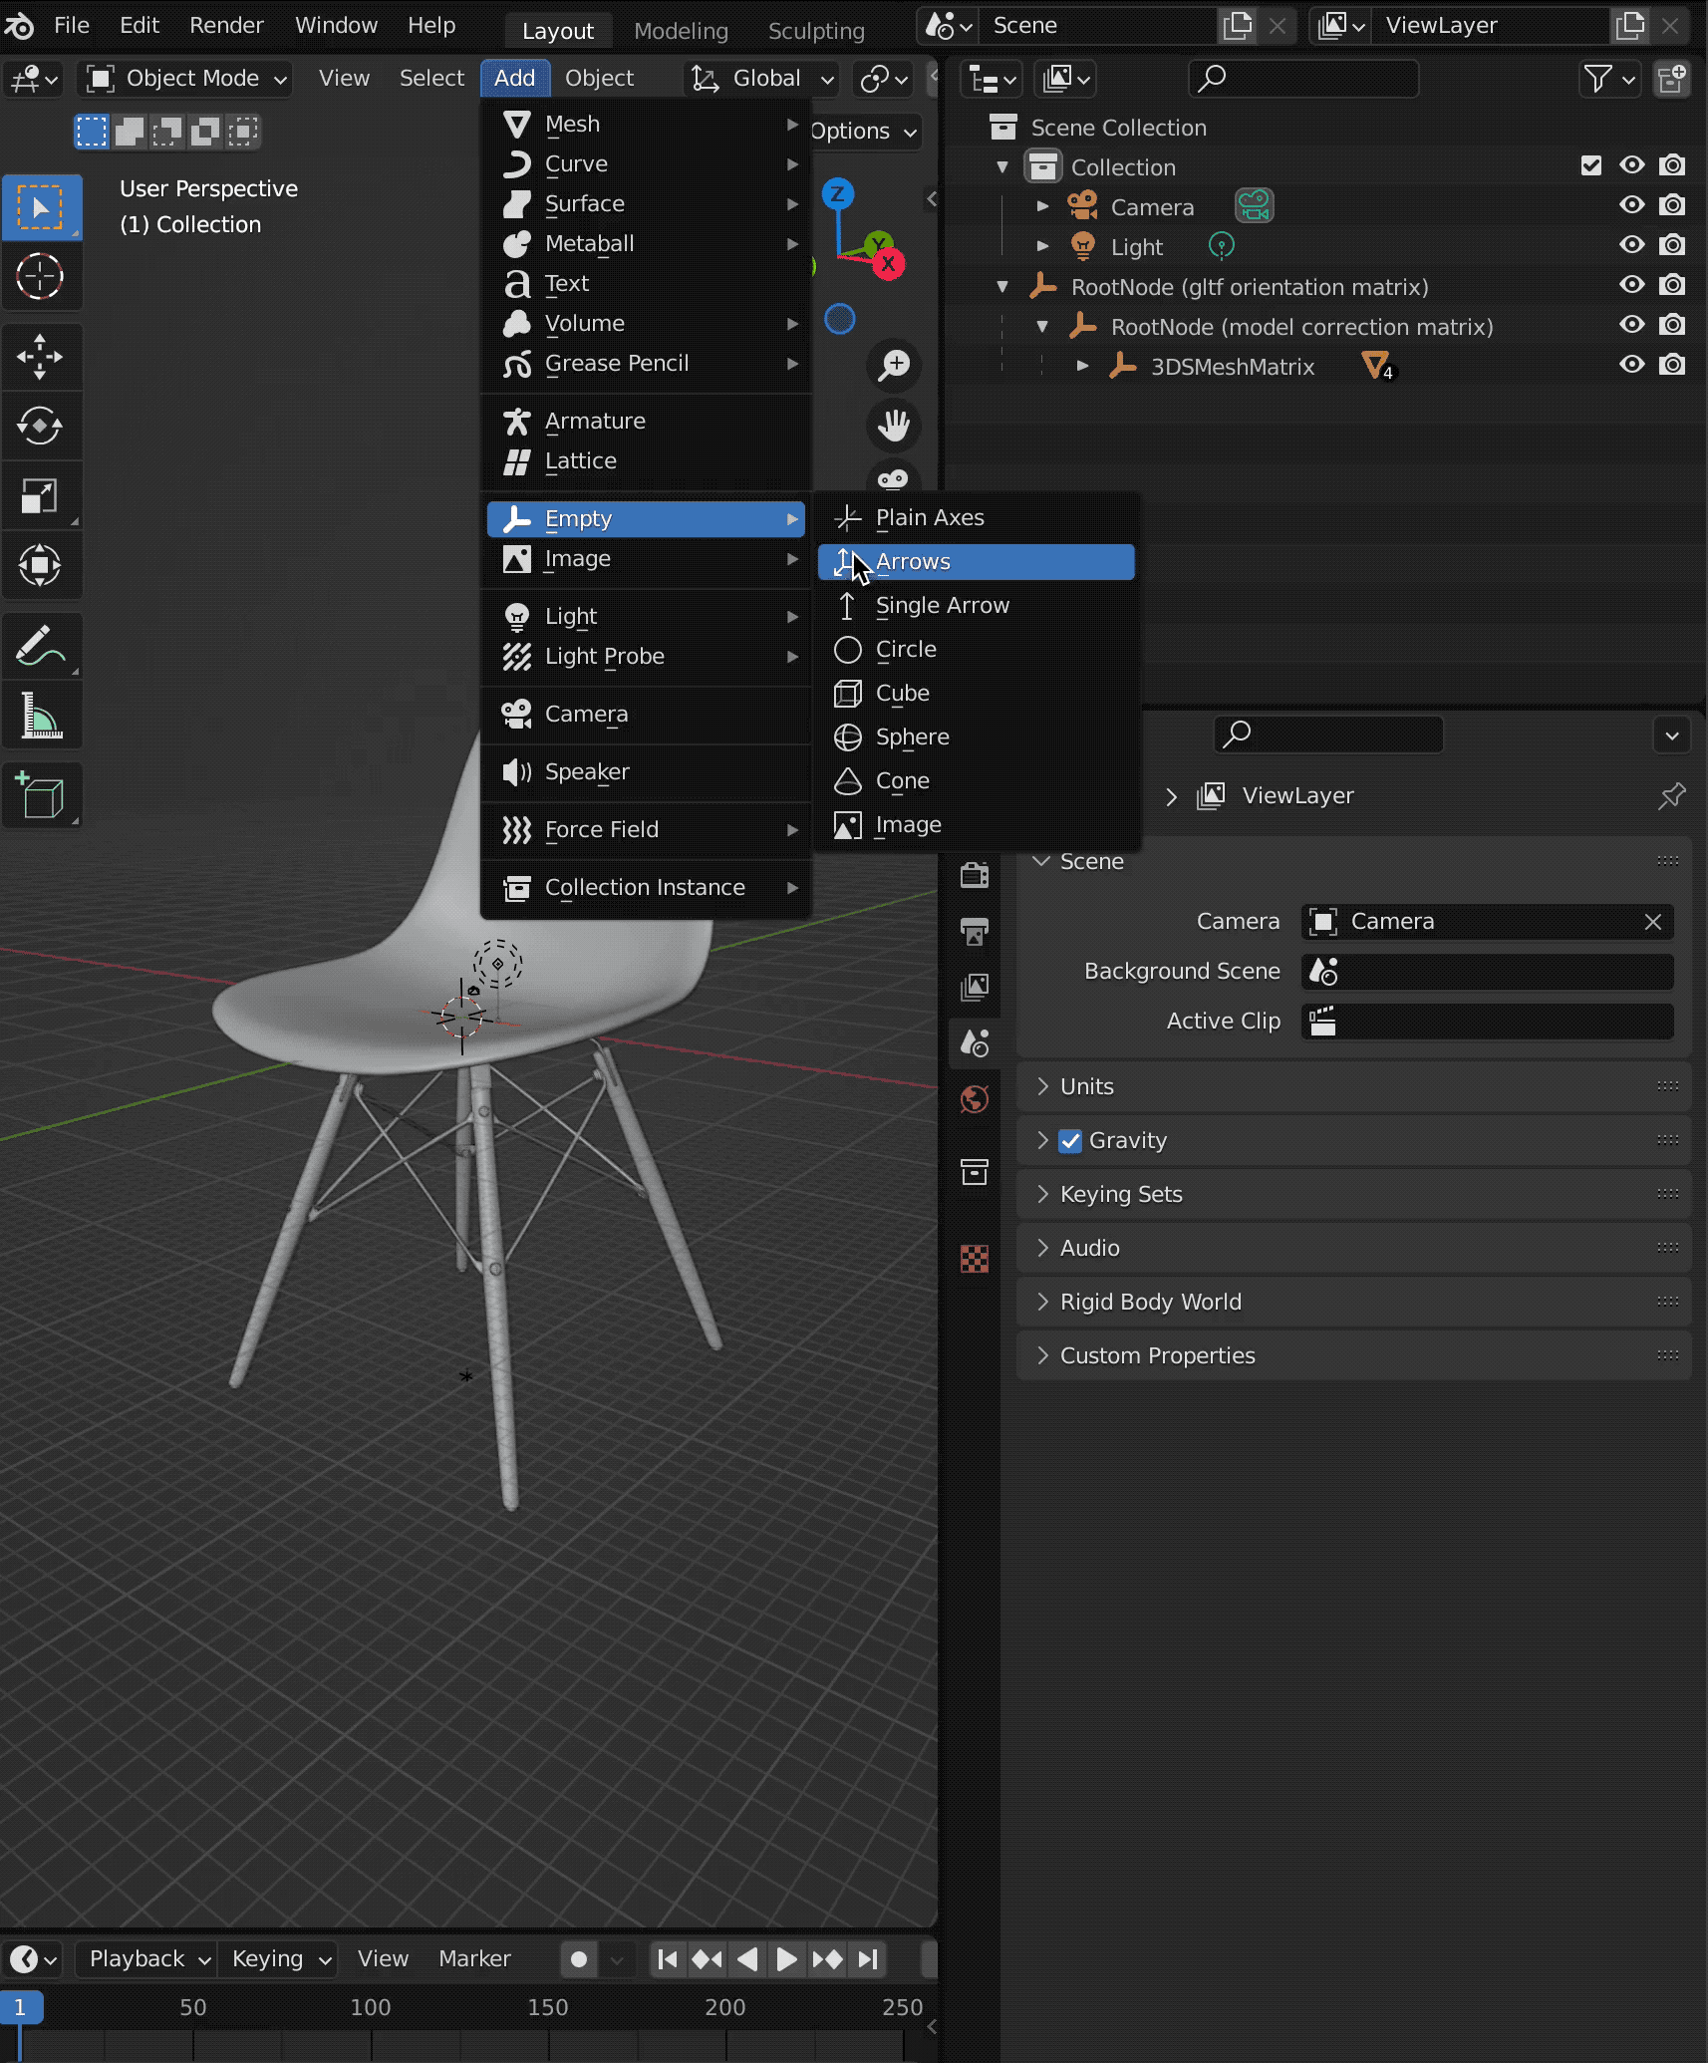This screenshot has height=2063, width=1708.
Task: Open the Mesh submenu
Action: (x=646, y=125)
